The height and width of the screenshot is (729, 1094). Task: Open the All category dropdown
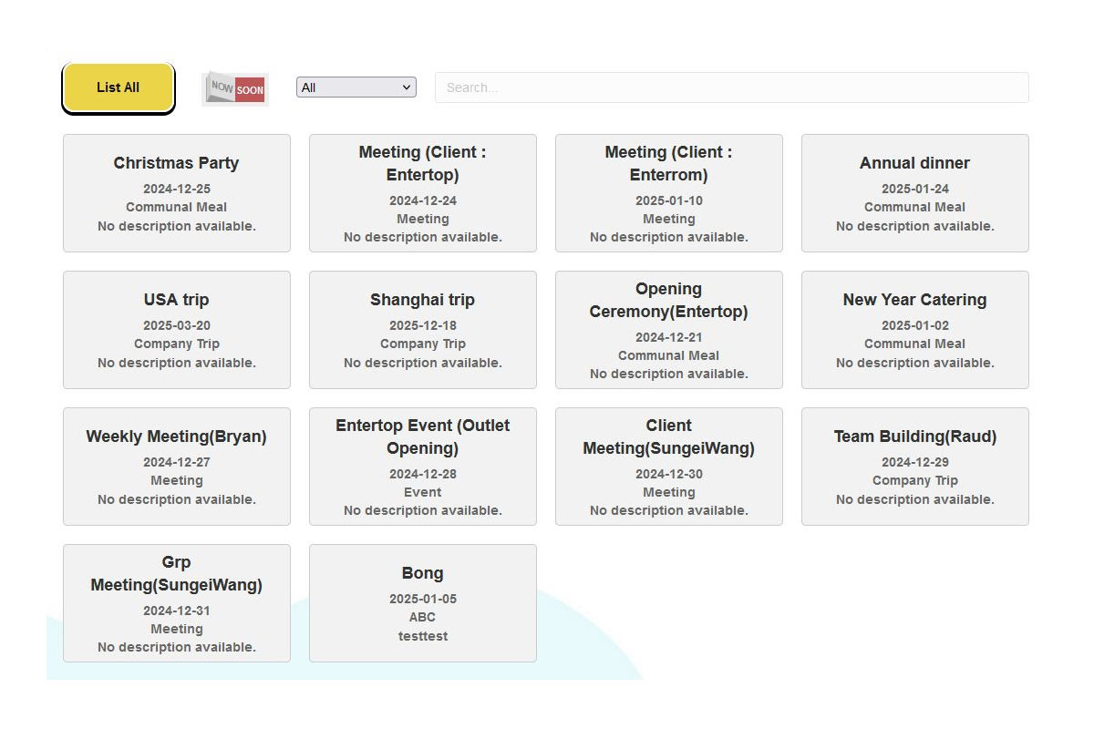click(x=356, y=87)
